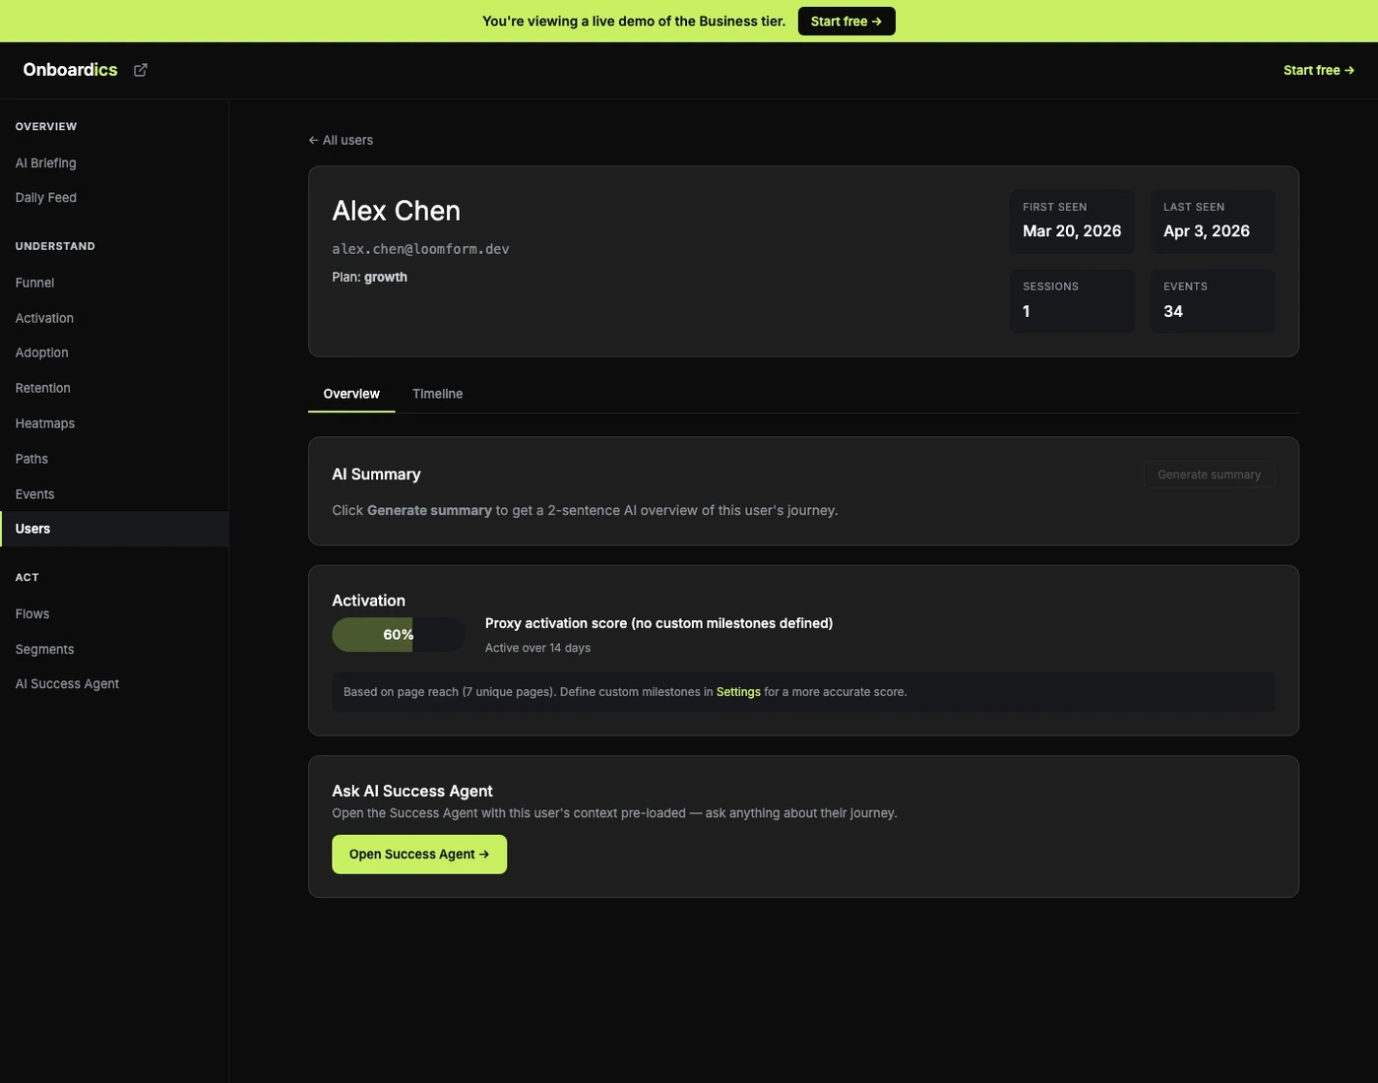Click Start free link in top-right header
This screenshot has height=1083, width=1378.
point(1319,70)
